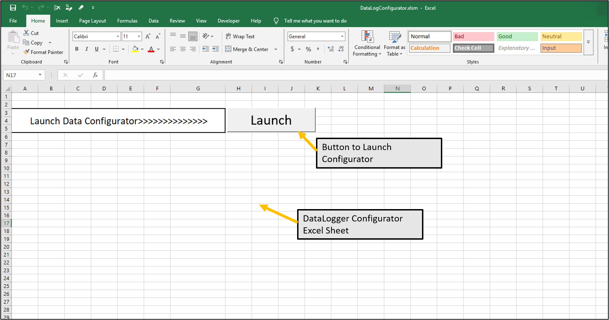609x320 pixels.
Task: Open Format as Table gallery
Action: pos(395,44)
